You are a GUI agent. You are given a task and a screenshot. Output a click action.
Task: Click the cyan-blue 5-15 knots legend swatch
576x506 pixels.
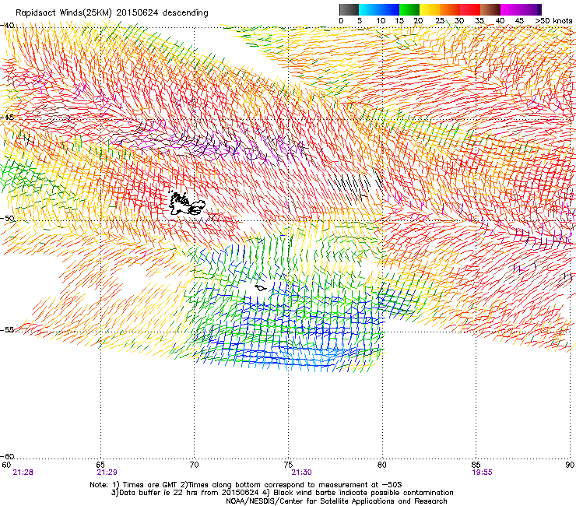point(379,9)
